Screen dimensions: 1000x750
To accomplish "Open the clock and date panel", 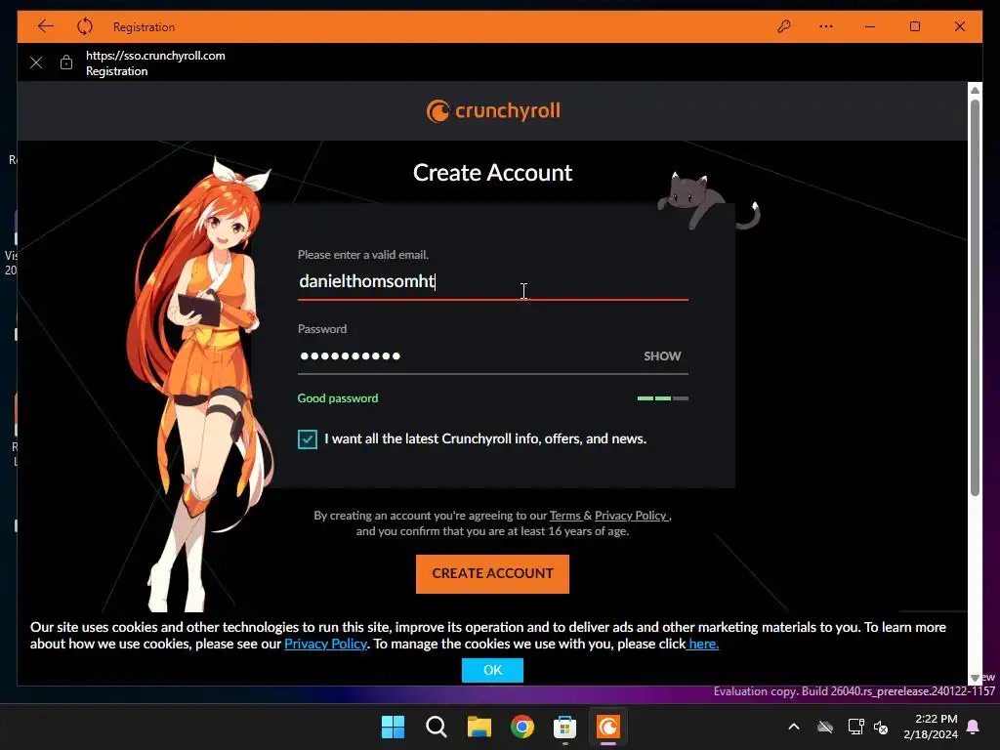I will 931,727.
